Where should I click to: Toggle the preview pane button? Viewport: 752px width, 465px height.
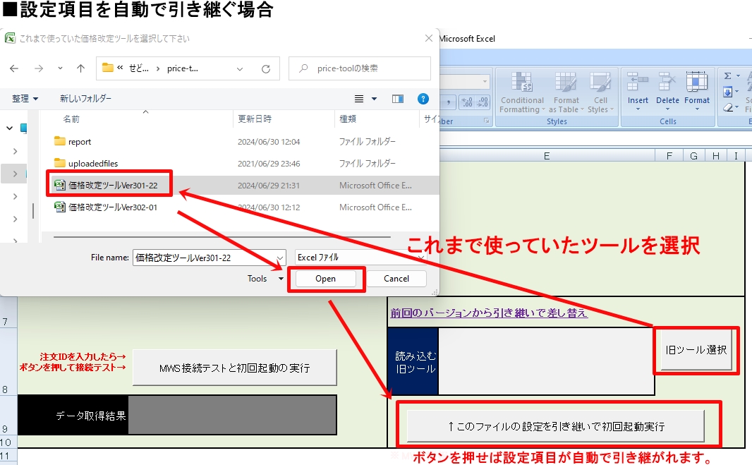[398, 99]
